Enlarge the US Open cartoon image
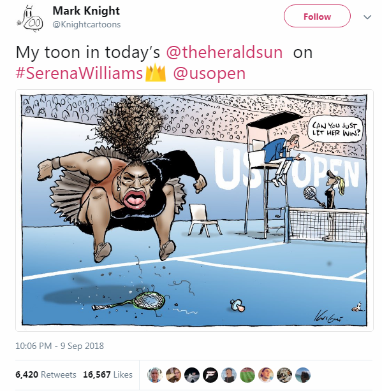This screenshot has height=391, width=382. [x=195, y=210]
